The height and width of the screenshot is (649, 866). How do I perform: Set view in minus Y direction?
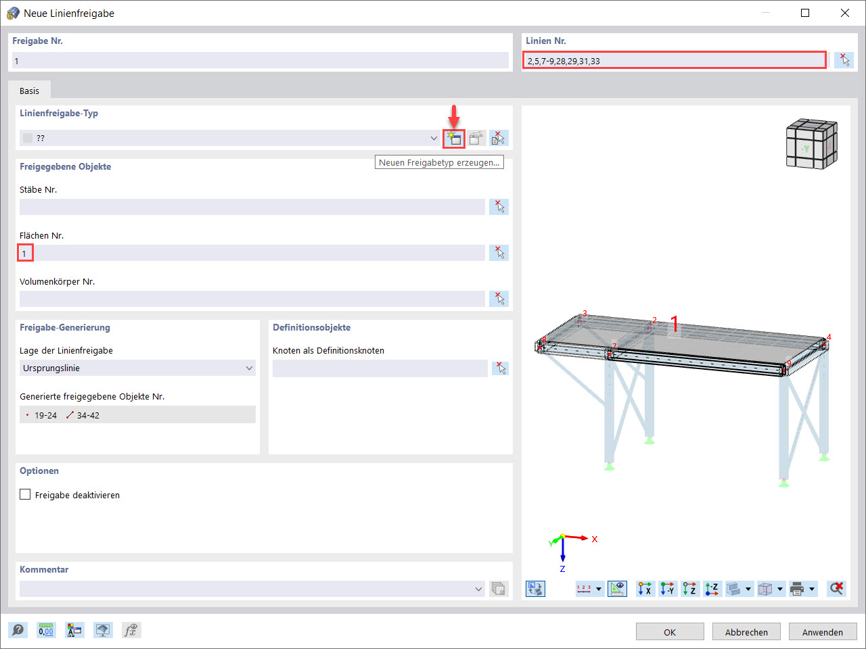click(668, 589)
